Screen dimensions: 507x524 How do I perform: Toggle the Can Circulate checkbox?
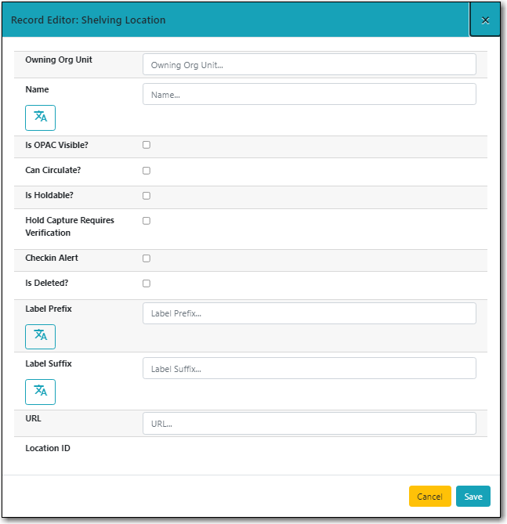coord(147,171)
